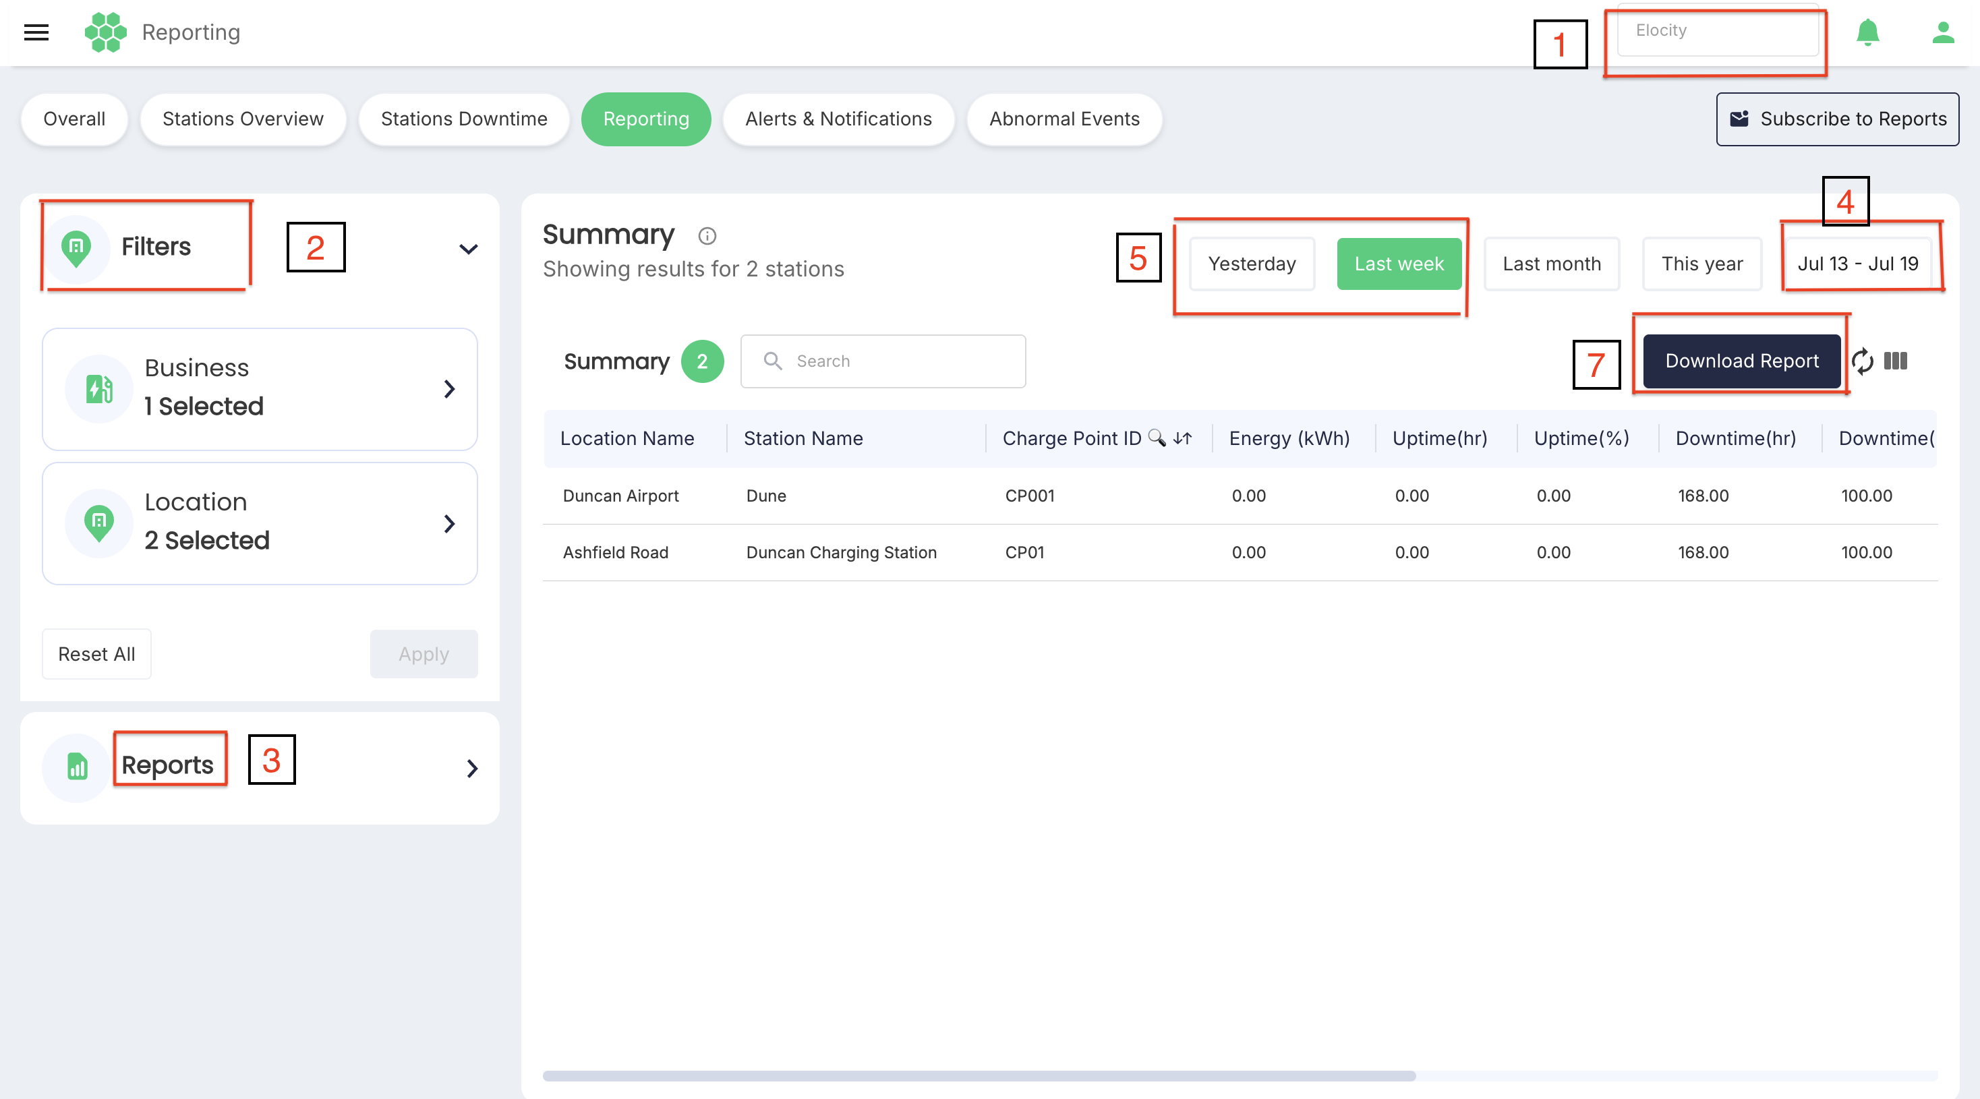Click the Filters panel heading

coord(156,247)
